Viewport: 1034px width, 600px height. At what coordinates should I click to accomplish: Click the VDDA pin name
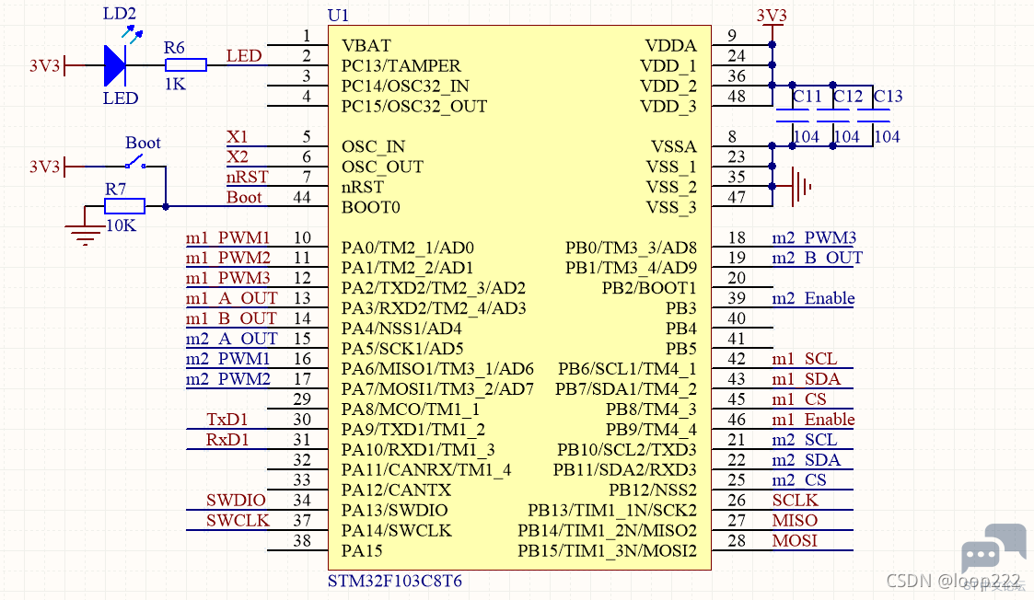pyautogui.click(x=670, y=45)
